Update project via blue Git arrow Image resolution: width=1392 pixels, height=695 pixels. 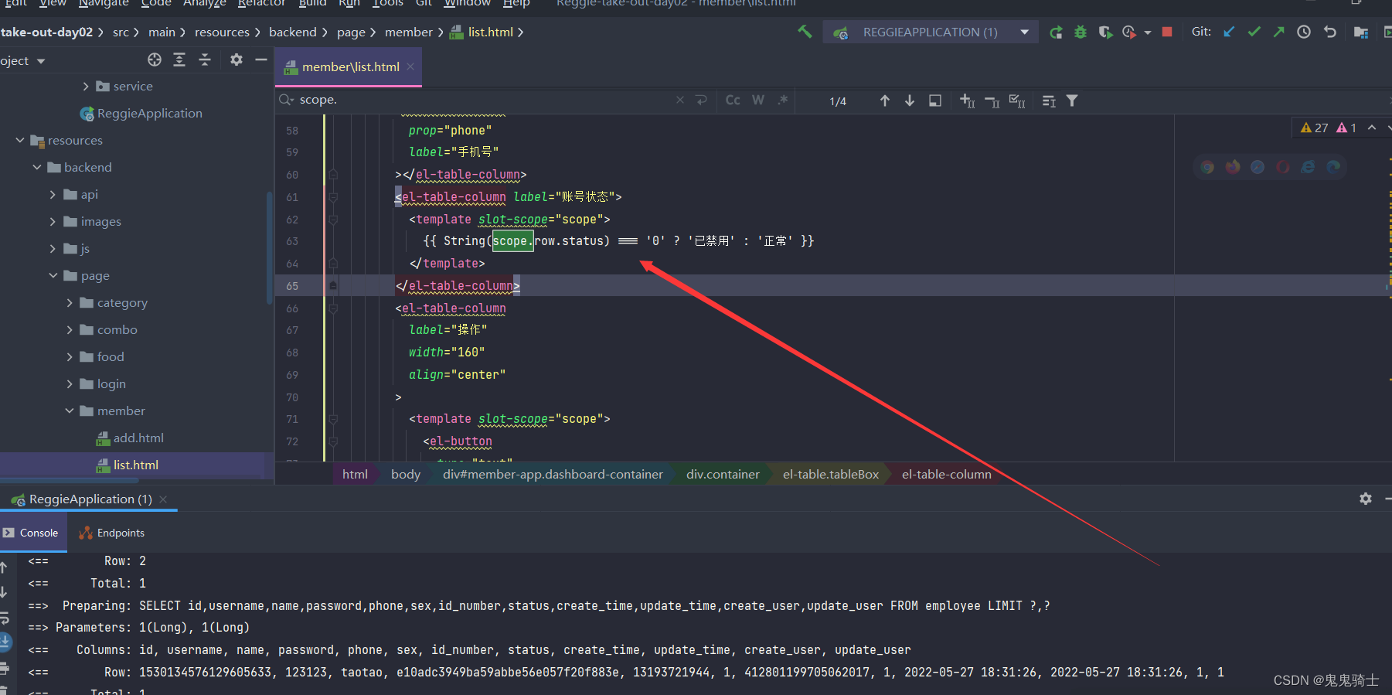click(1229, 32)
